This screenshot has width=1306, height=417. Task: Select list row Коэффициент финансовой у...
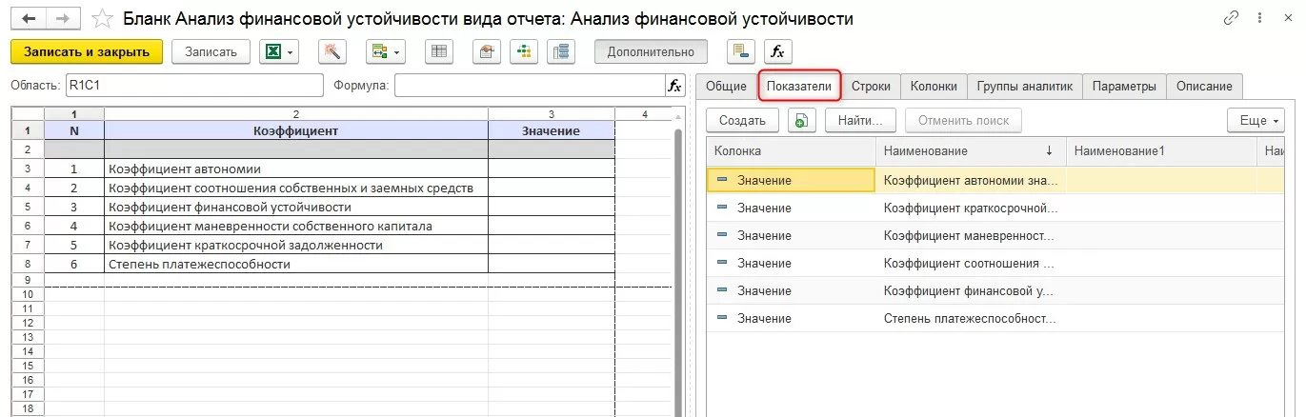tap(995, 290)
